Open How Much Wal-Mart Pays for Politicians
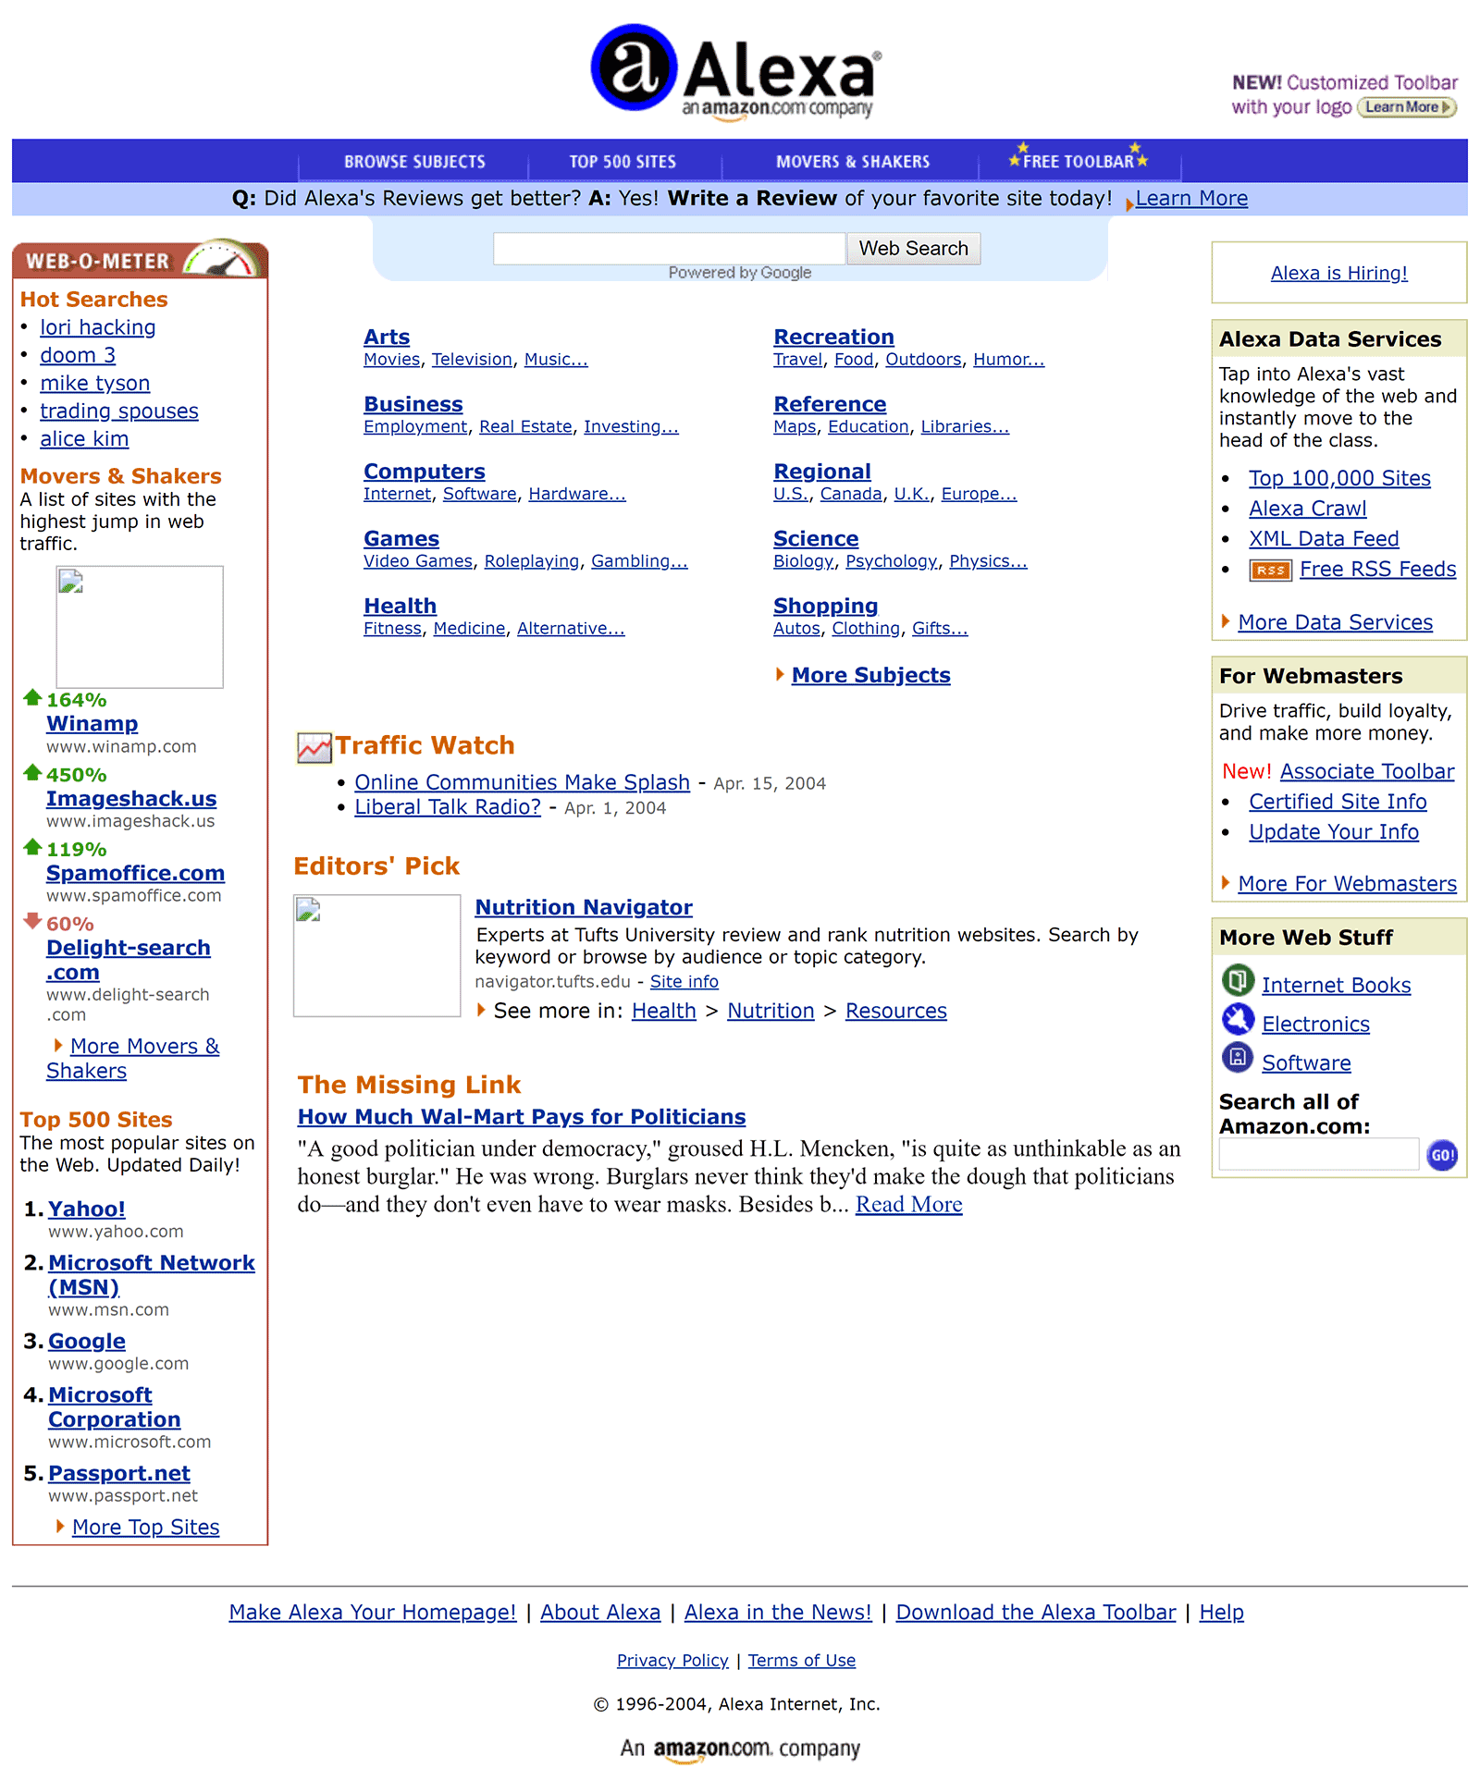Image resolution: width=1480 pixels, height=1780 pixels. click(522, 1117)
